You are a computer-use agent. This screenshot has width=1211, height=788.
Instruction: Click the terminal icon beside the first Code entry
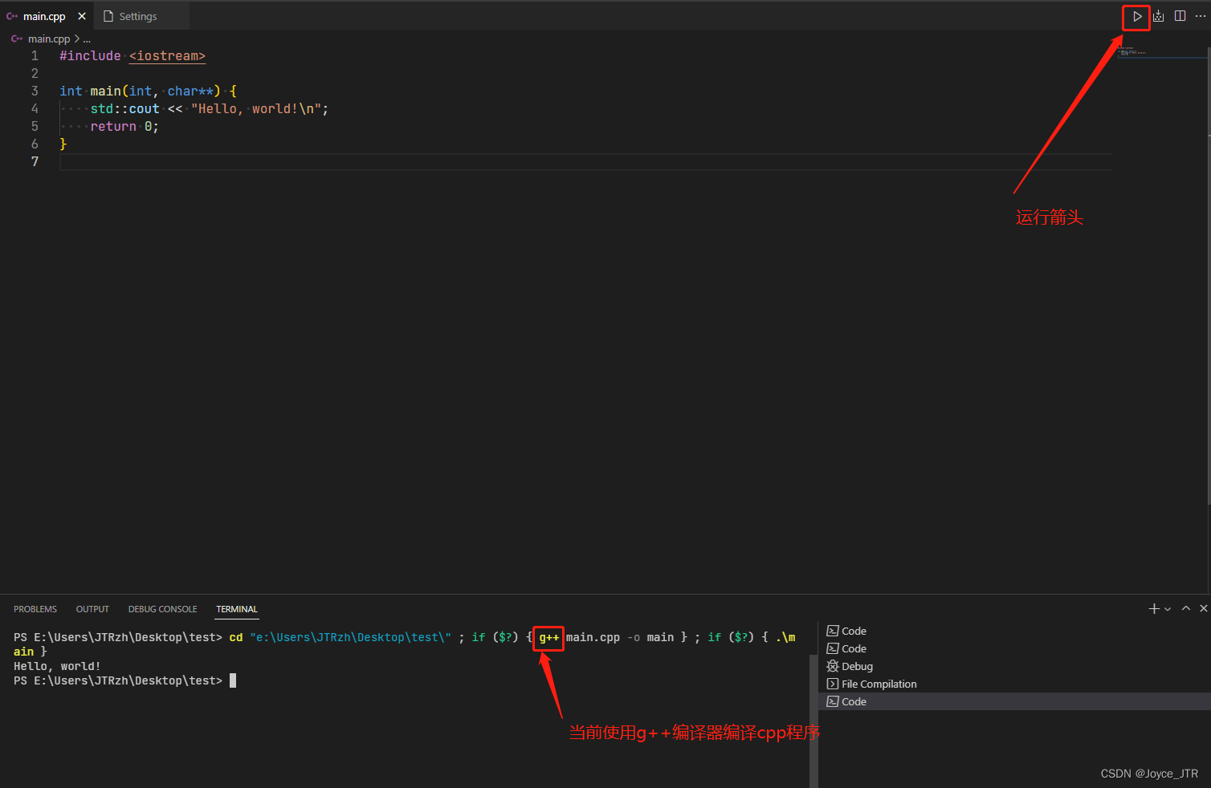pyautogui.click(x=834, y=631)
